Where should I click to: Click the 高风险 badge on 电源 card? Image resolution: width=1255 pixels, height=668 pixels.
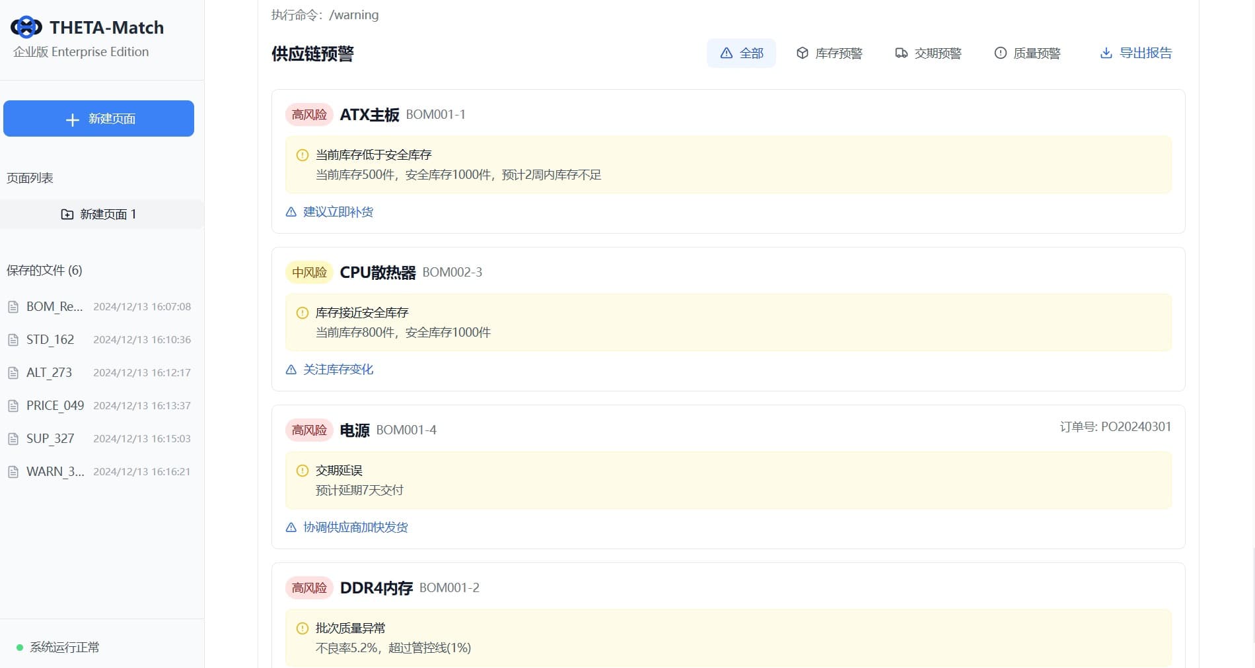coord(309,430)
